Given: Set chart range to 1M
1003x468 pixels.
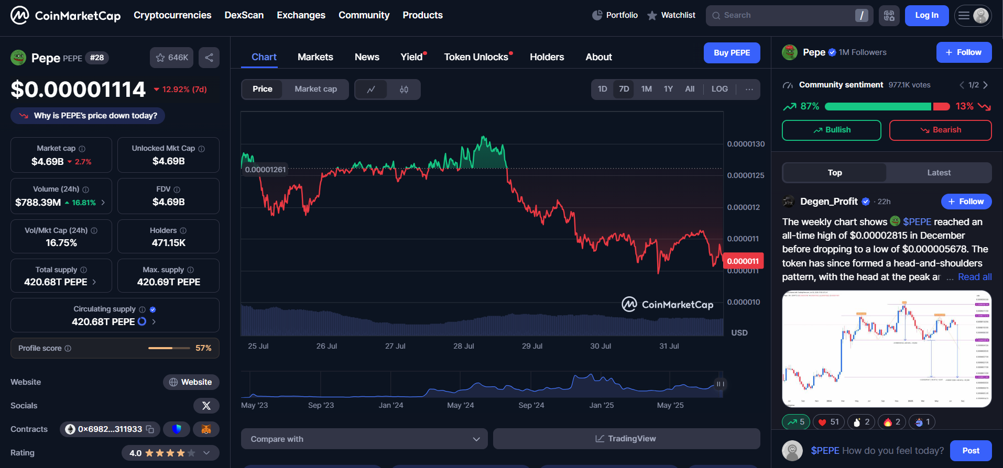Looking at the screenshot, I should 647,89.
